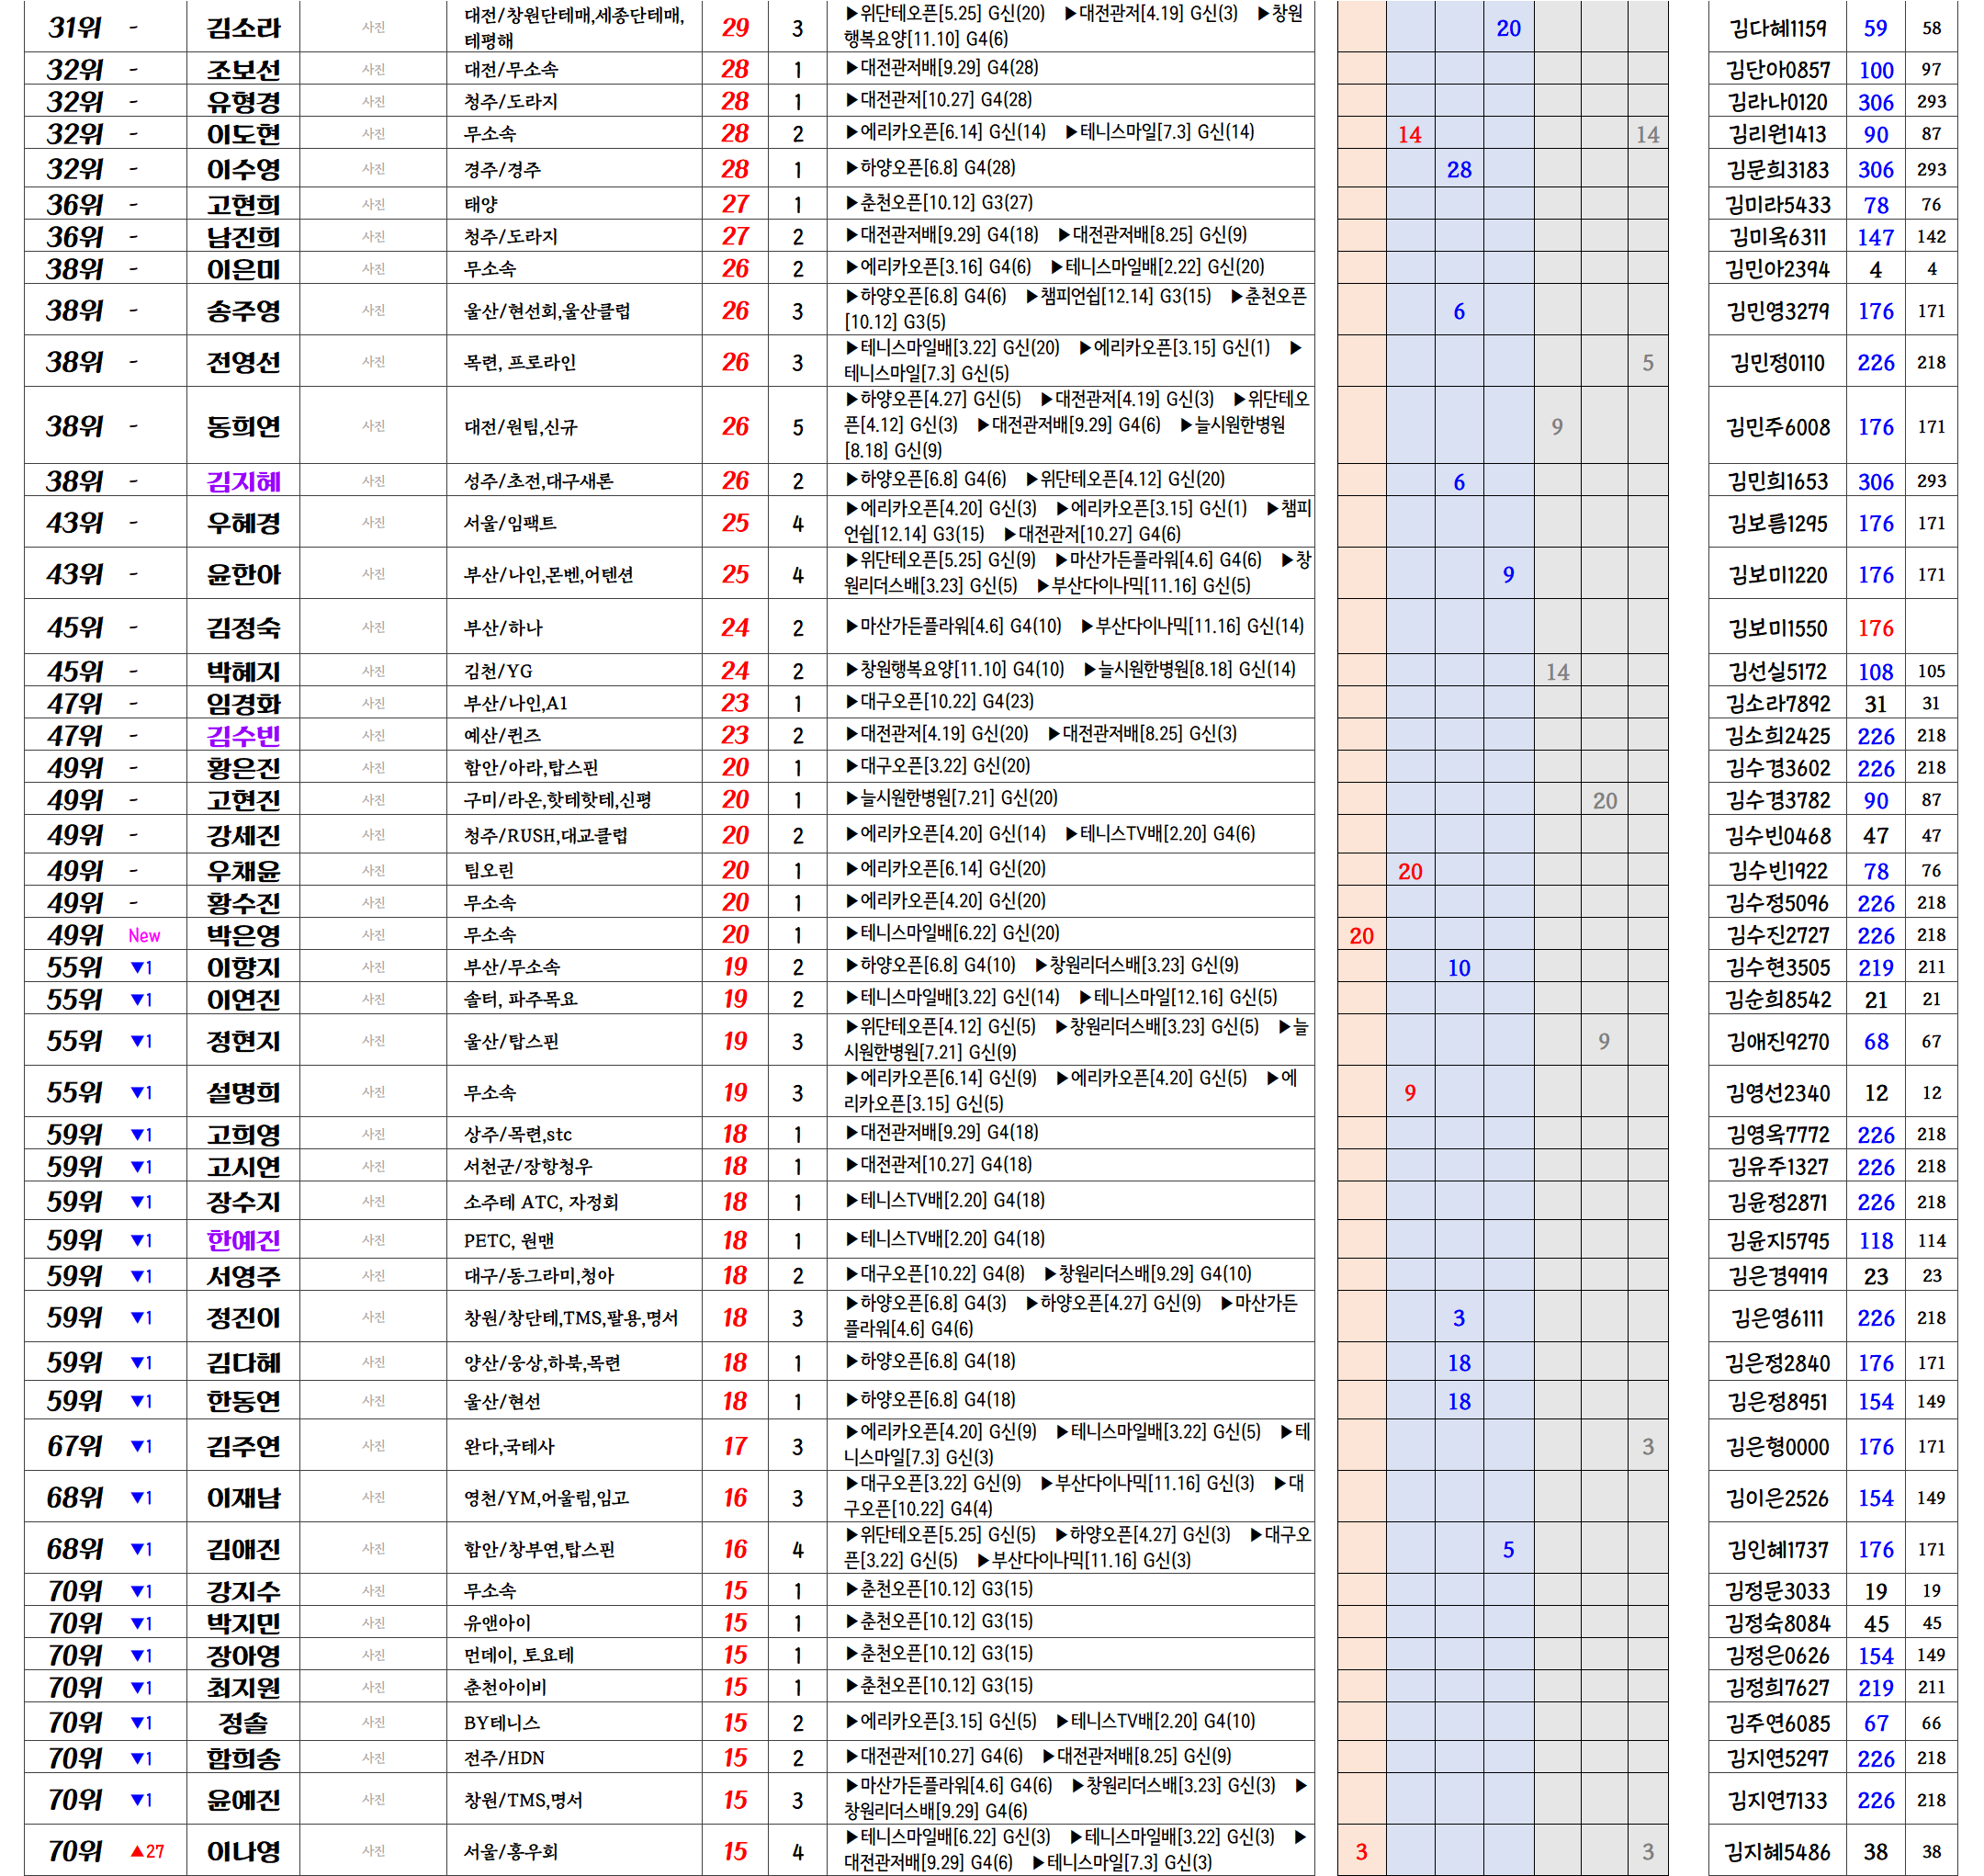Image resolution: width=1984 pixels, height=1876 pixels.
Task: Click the ▼1 arrow in 강지수 row
Action: tap(141, 1590)
